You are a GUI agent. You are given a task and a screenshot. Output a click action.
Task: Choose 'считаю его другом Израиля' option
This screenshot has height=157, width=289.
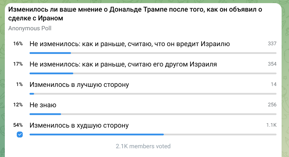point(123,64)
